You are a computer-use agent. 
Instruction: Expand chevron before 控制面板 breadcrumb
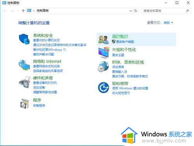[34, 11]
